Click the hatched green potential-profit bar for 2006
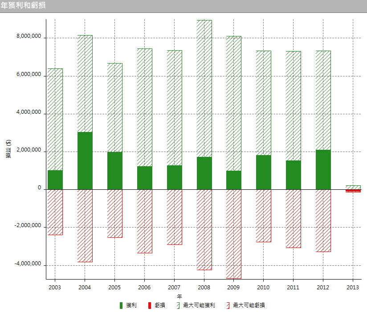This screenshot has width=367, height=312. click(x=145, y=108)
